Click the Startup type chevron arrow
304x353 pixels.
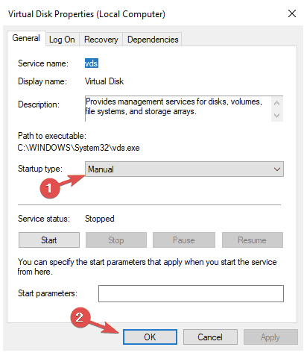277,169
